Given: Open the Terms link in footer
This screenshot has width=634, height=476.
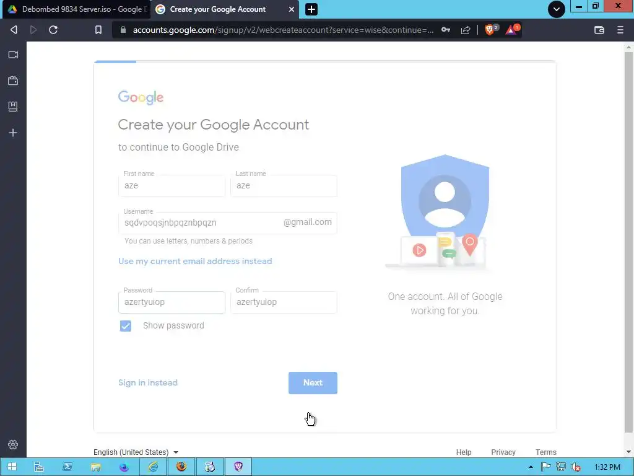Looking at the screenshot, I should click(x=546, y=452).
